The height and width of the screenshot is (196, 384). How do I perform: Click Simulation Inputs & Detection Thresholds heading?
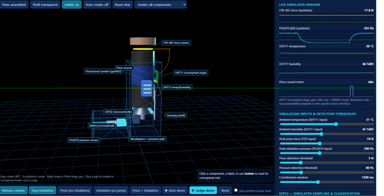[x=318, y=114]
